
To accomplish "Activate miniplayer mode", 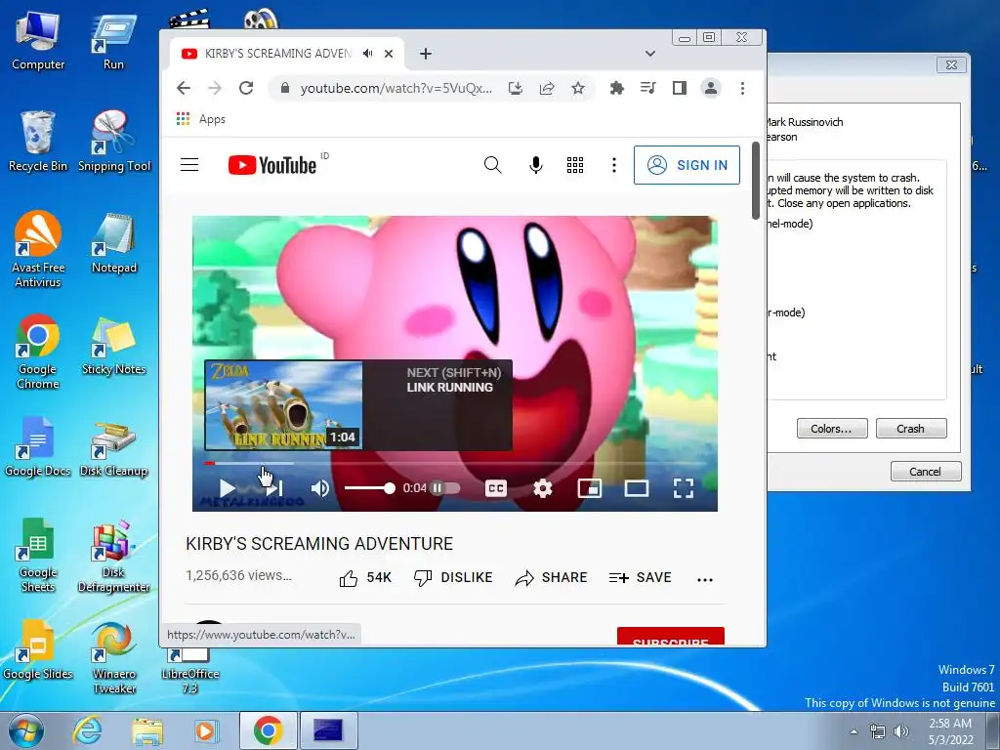I will pos(589,488).
